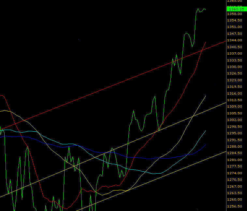
Task: Click the 1337.00 price axis label
Action: [x=235, y=54]
